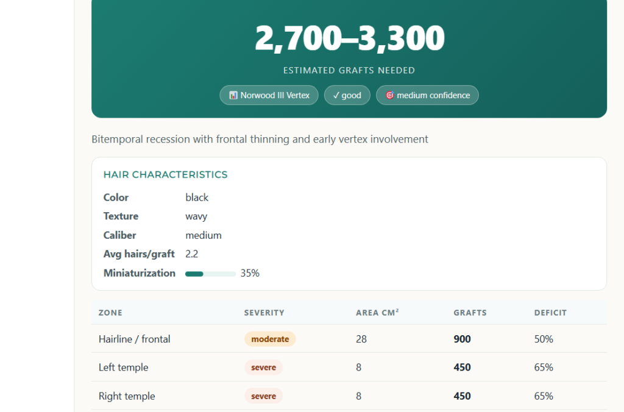Click the Miniaturization label
The height and width of the screenshot is (412, 624).
[x=140, y=273]
